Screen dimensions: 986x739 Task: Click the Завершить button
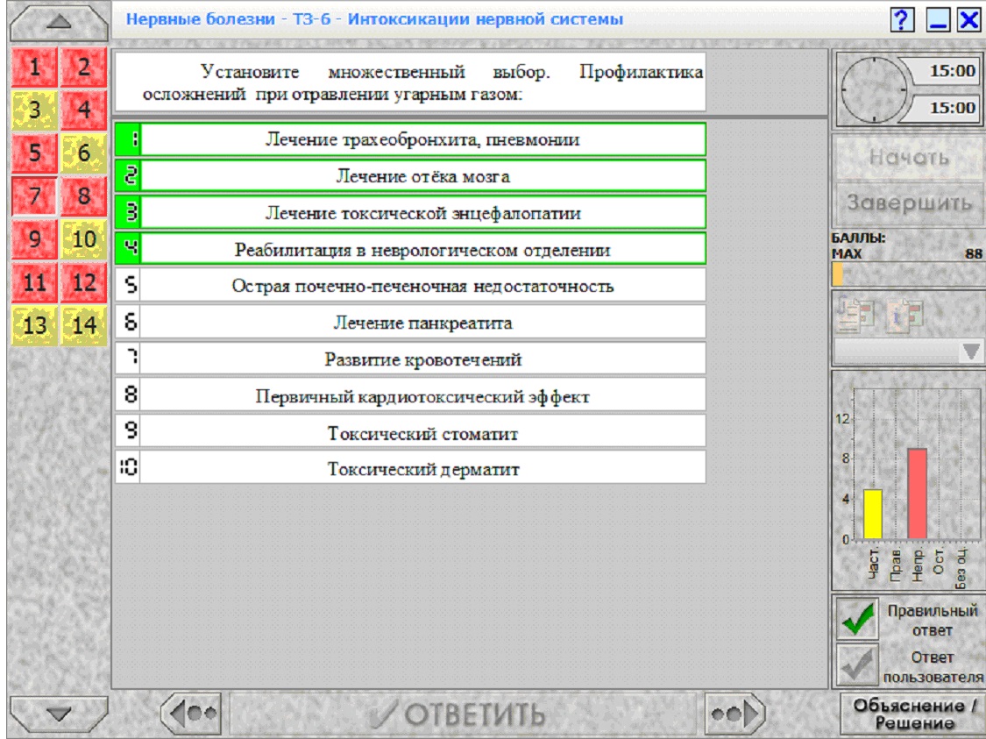point(909,203)
